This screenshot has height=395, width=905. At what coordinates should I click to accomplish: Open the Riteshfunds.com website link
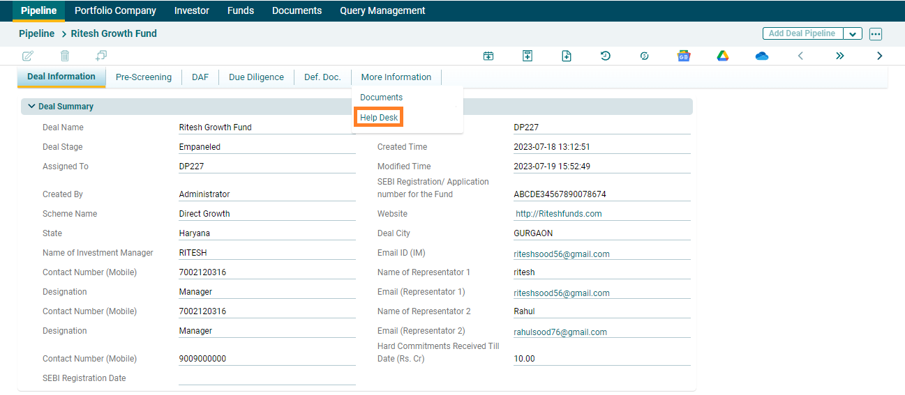pyautogui.click(x=558, y=214)
